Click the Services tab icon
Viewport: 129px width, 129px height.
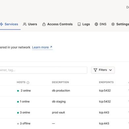[x=1, y=24]
